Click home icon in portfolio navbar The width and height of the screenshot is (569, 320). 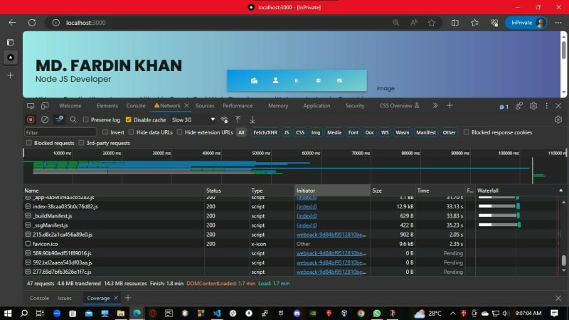click(254, 80)
